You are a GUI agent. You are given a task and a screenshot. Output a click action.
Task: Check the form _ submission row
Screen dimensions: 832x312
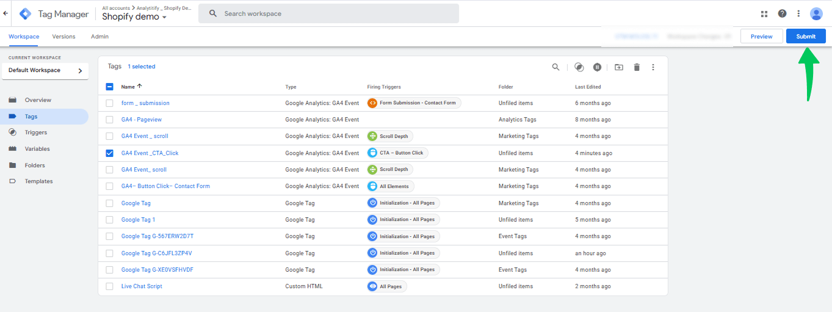coord(110,103)
